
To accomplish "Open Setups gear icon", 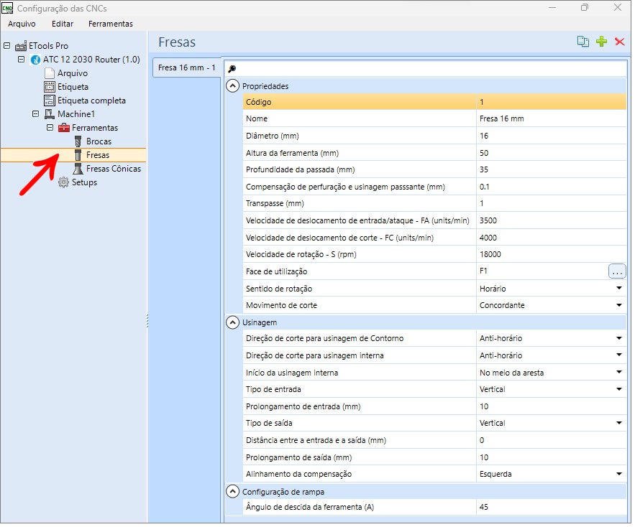I will pyautogui.click(x=64, y=183).
